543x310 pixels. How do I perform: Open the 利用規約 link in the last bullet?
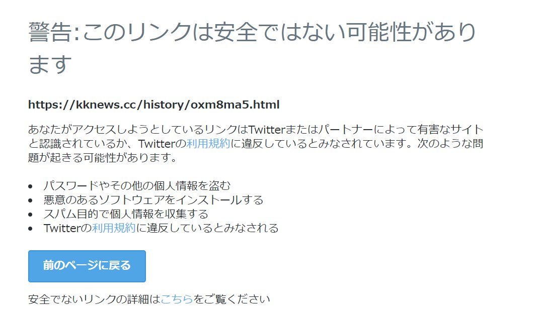tap(114, 228)
